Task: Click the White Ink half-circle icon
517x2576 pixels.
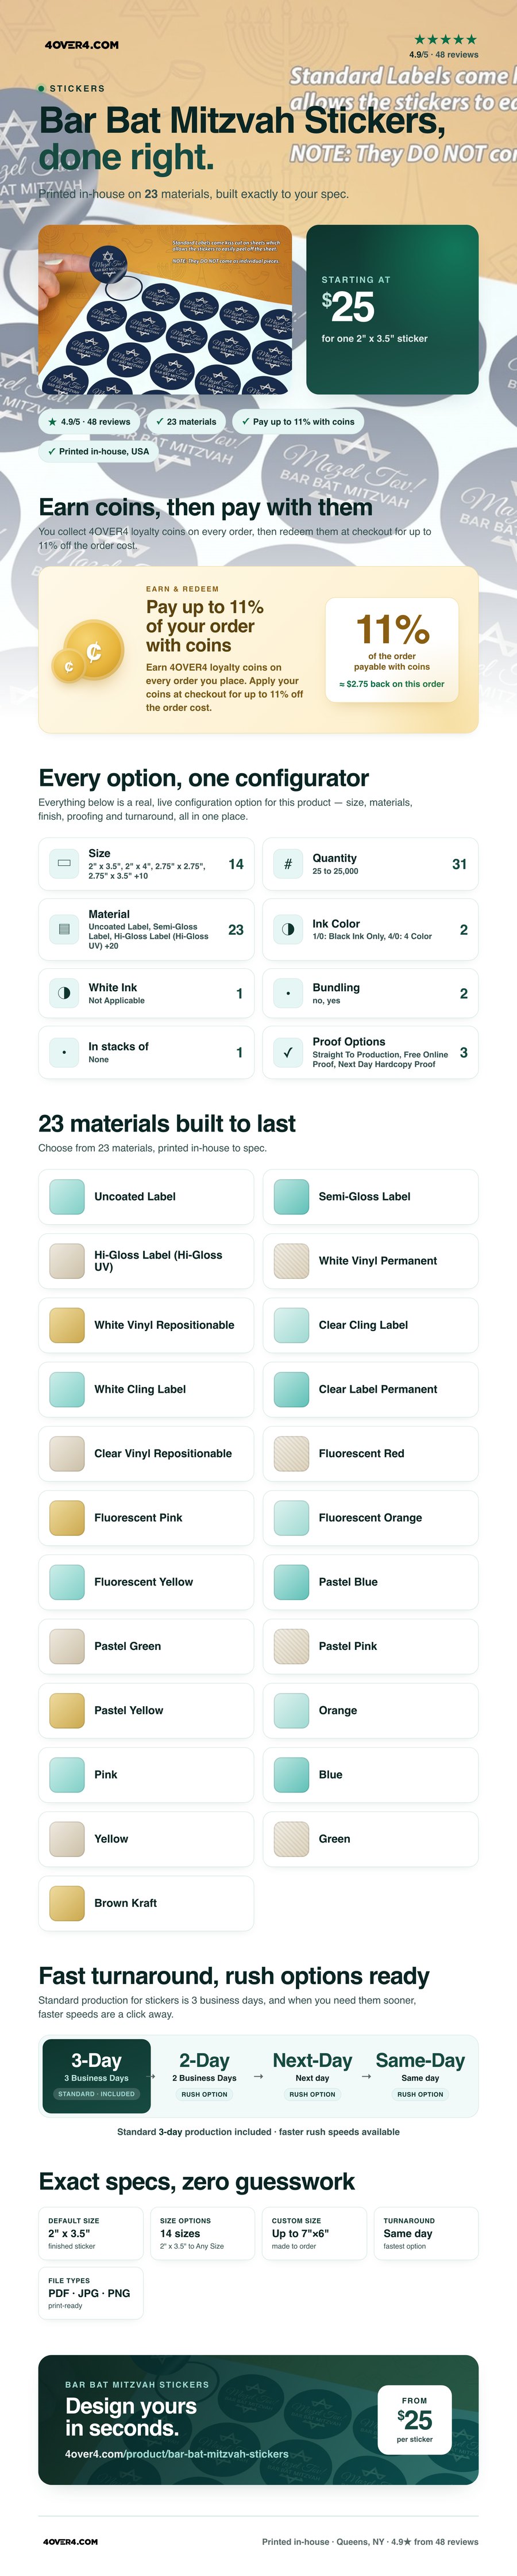Action: [x=64, y=993]
